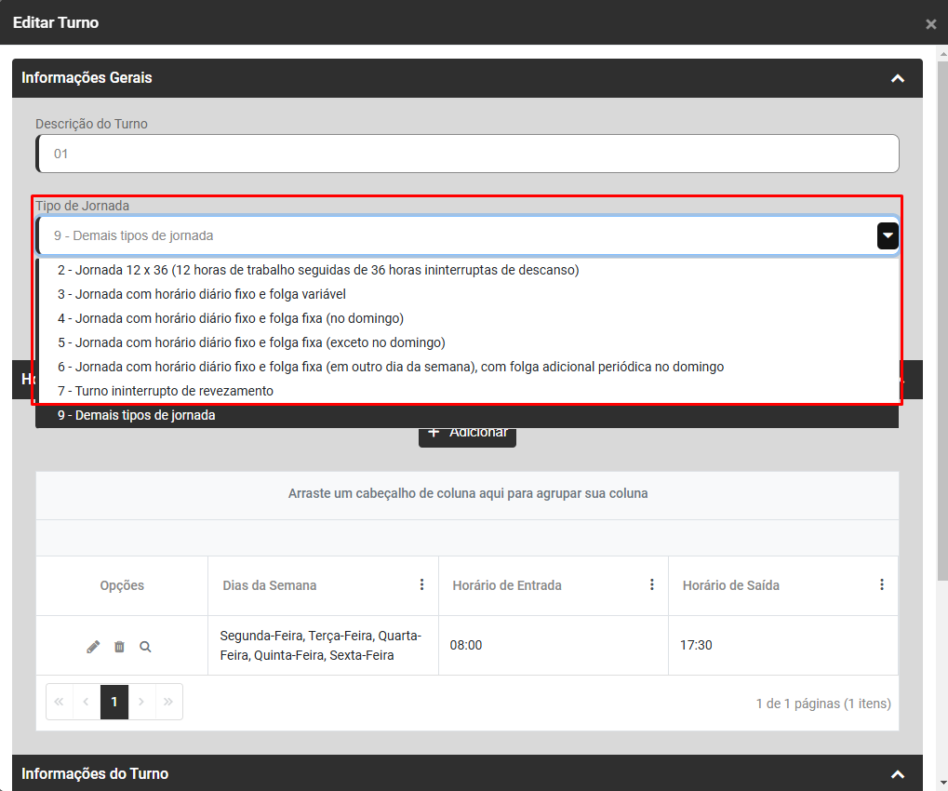948x791 pixels.
Task: Click the trash delete icon in row
Action: click(x=119, y=647)
